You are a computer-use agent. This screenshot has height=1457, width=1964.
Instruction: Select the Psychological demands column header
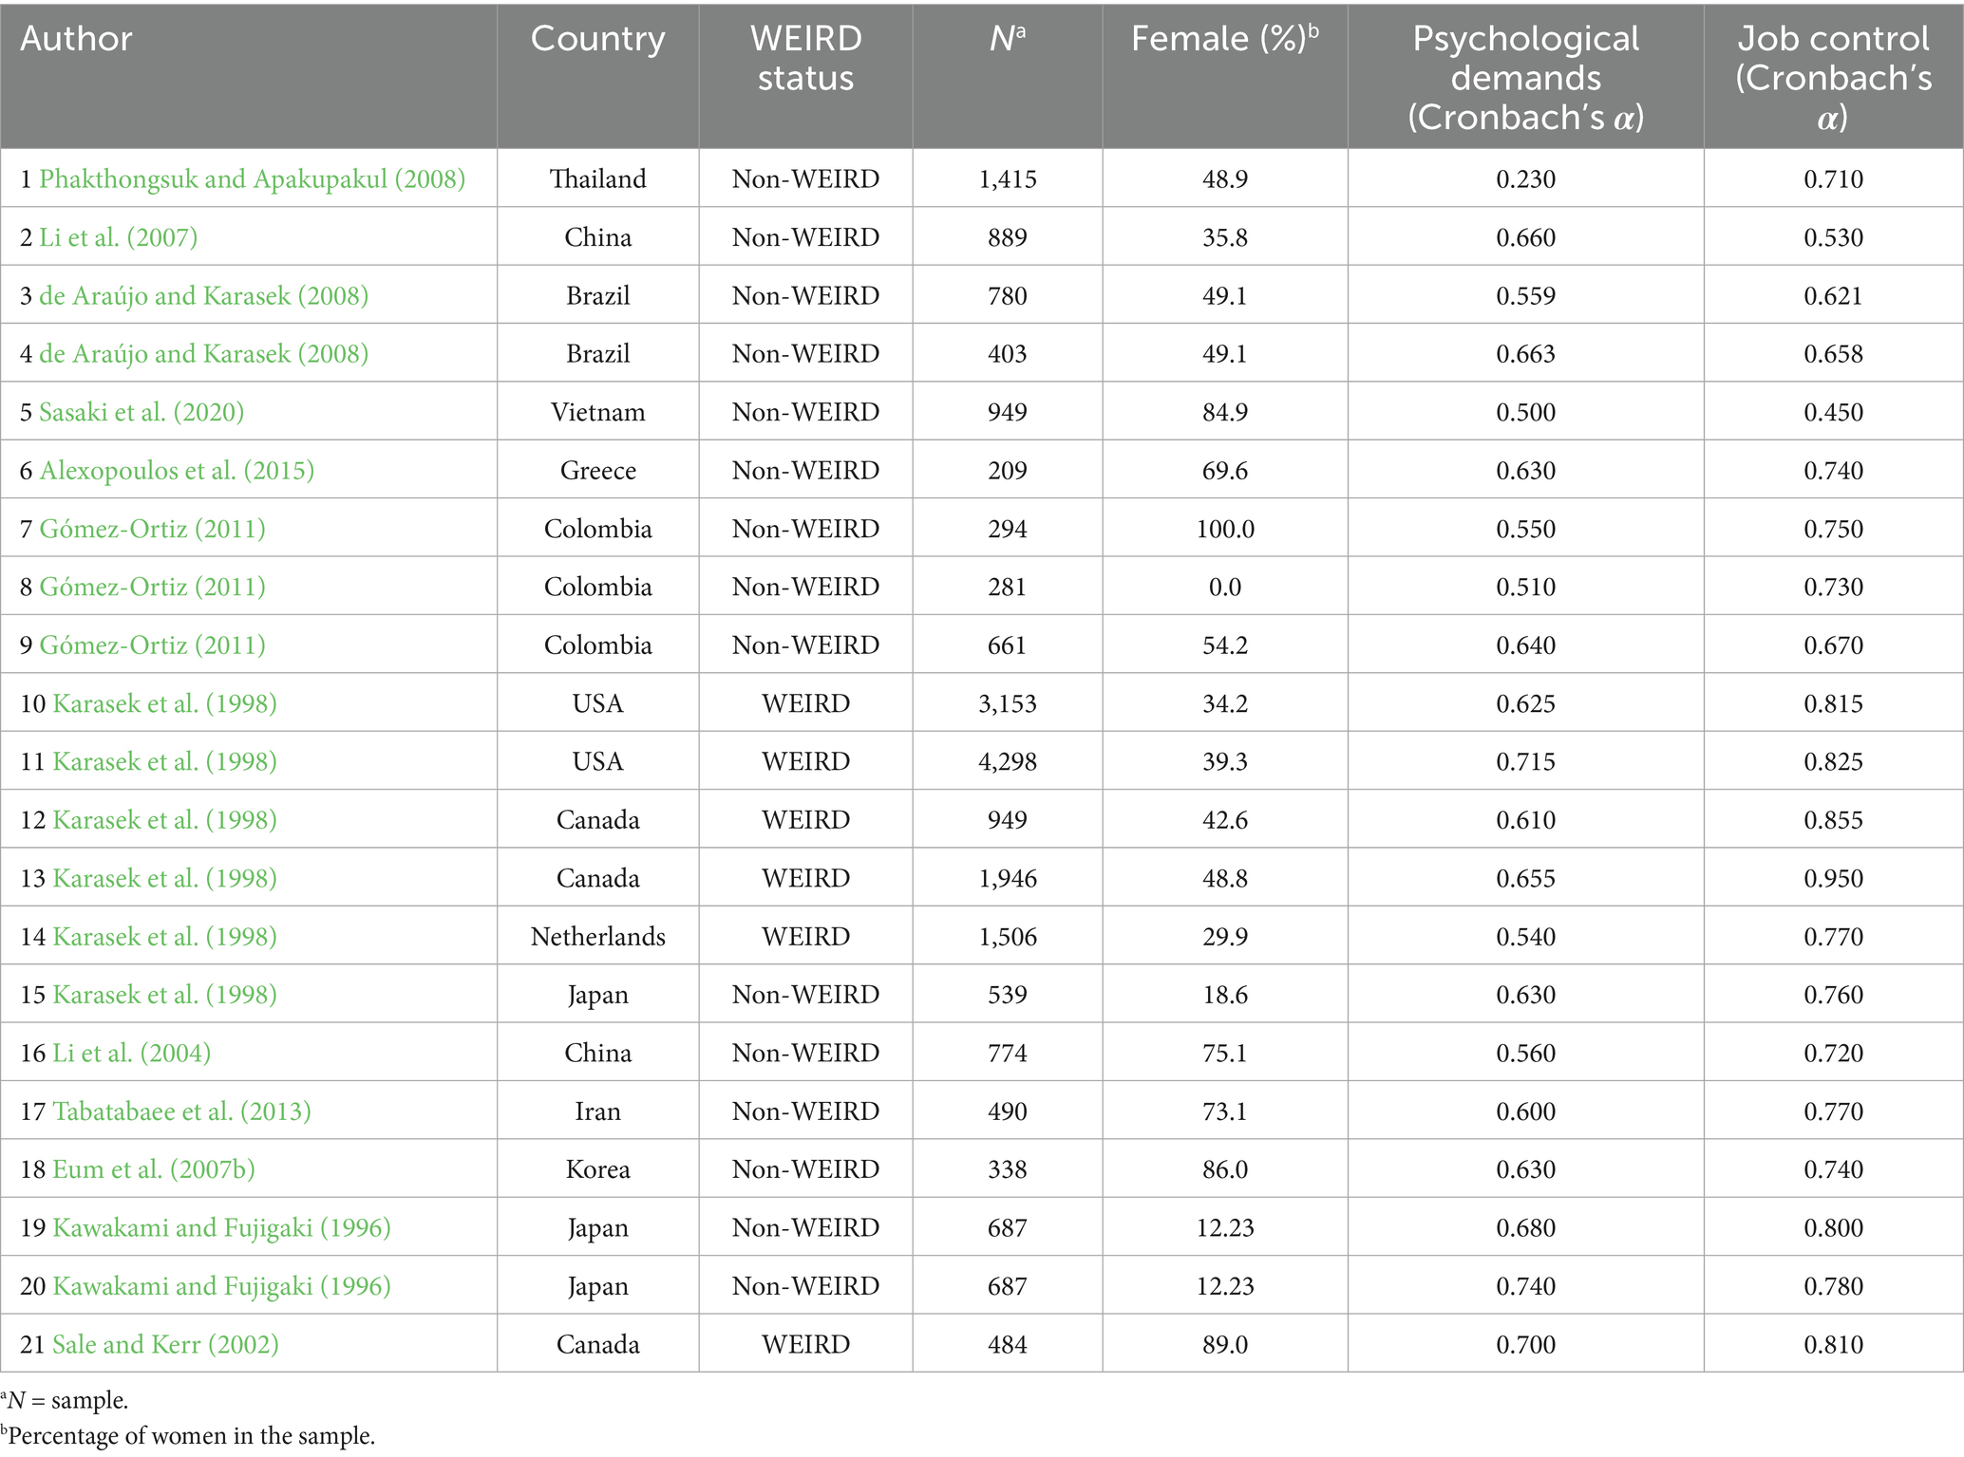pyautogui.click(x=1525, y=78)
